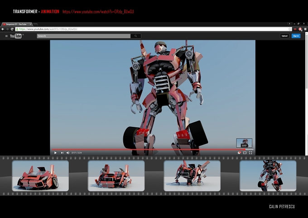Select the Sequence 01 - YouTube tab

click(16, 24)
